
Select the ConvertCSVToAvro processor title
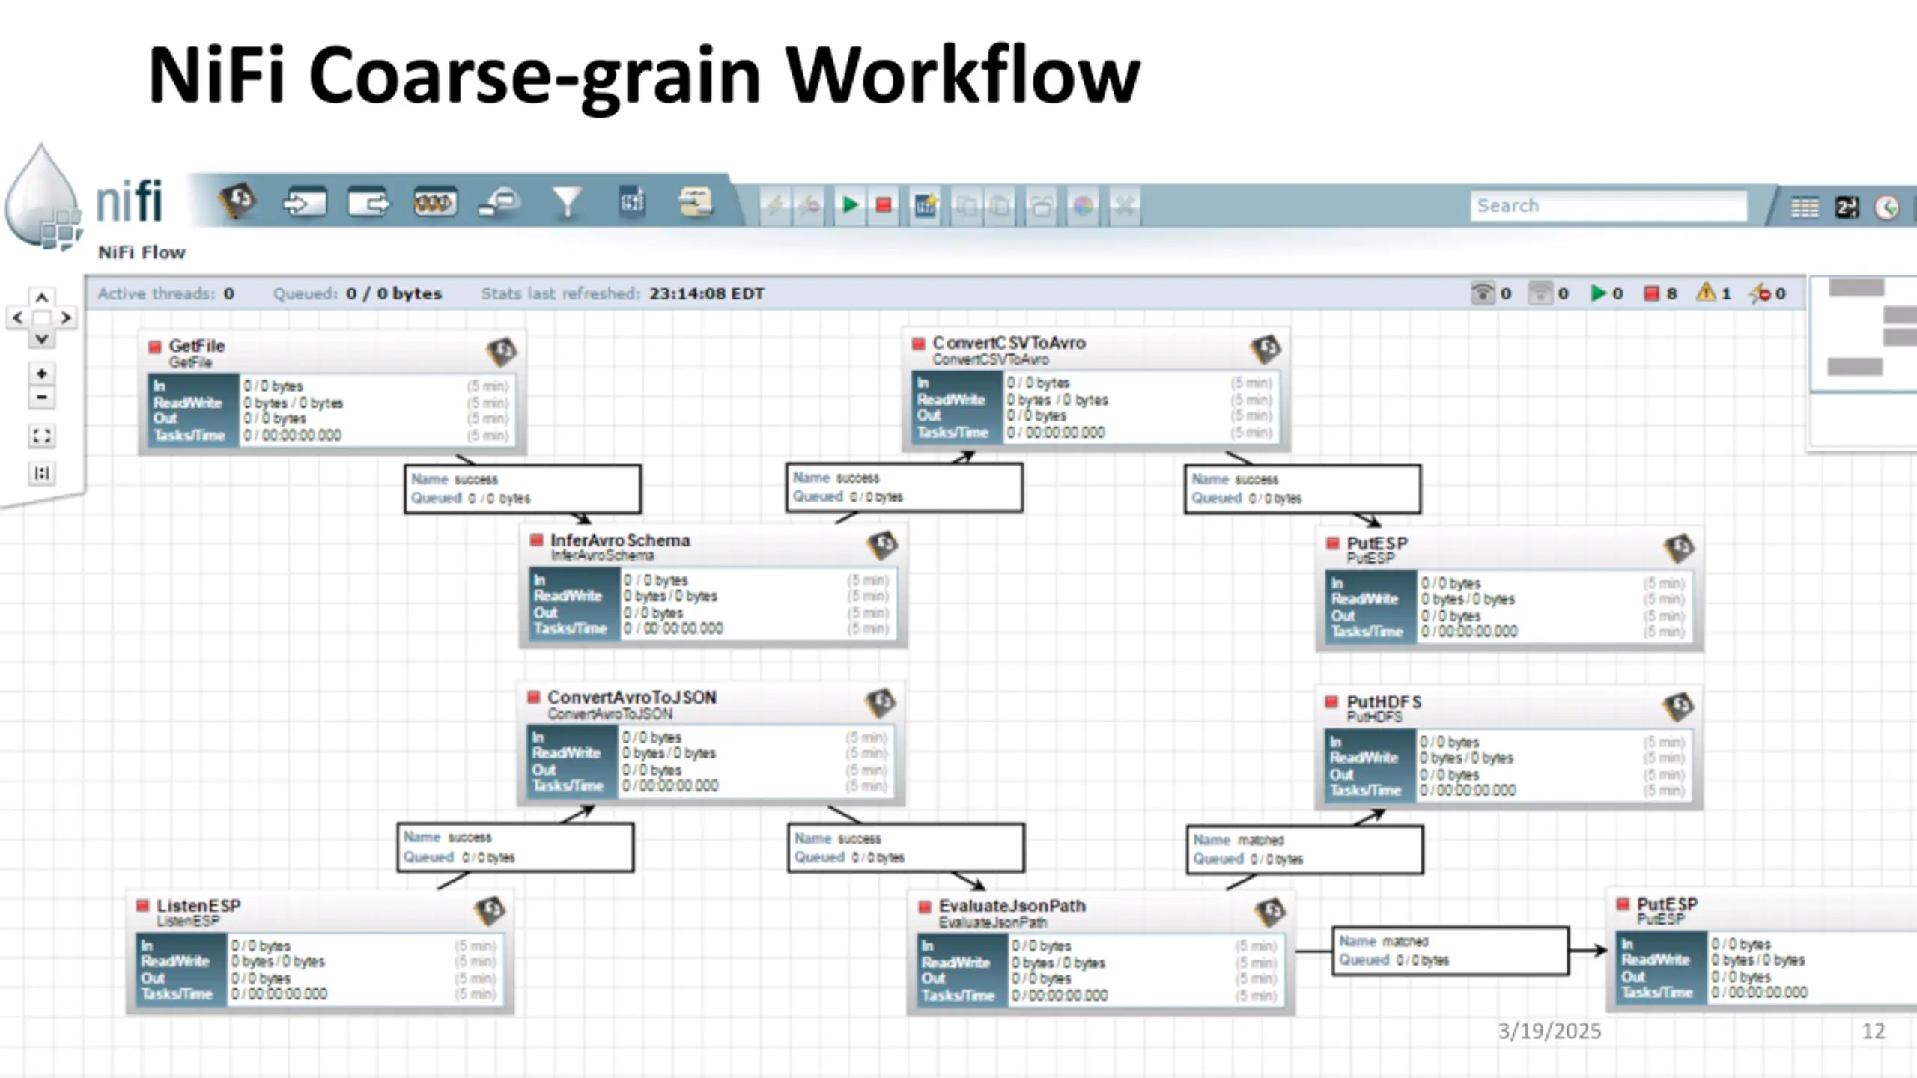pyautogui.click(x=1009, y=343)
